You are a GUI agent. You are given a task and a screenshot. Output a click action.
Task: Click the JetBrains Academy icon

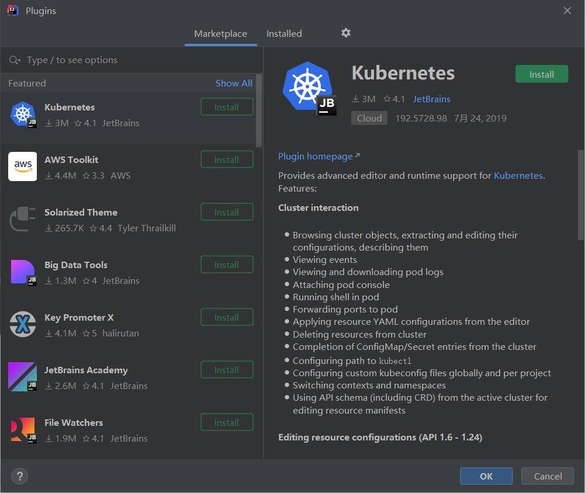[23, 377]
